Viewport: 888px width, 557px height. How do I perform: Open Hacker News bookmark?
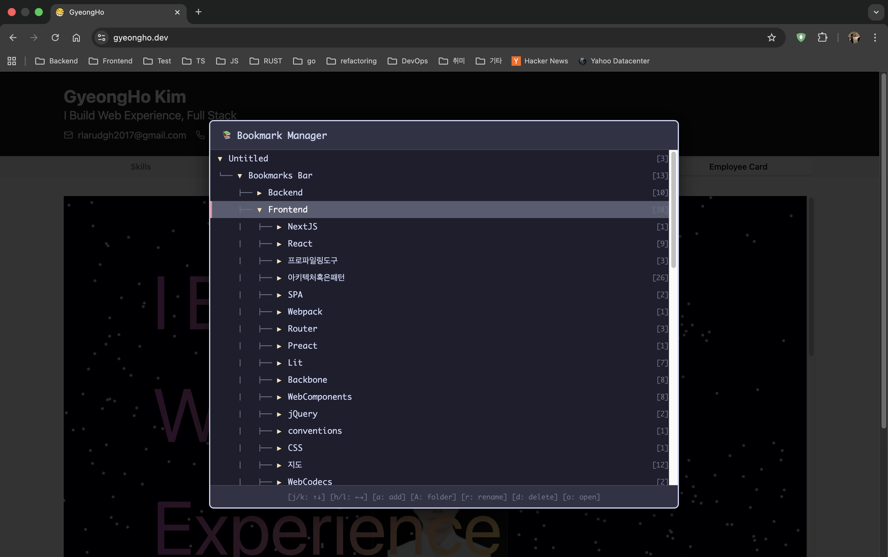click(540, 61)
